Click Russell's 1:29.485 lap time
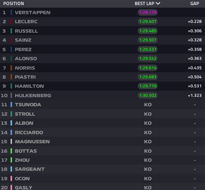Image resolution: width=205 pixels, height=190 pixels. 148,31
